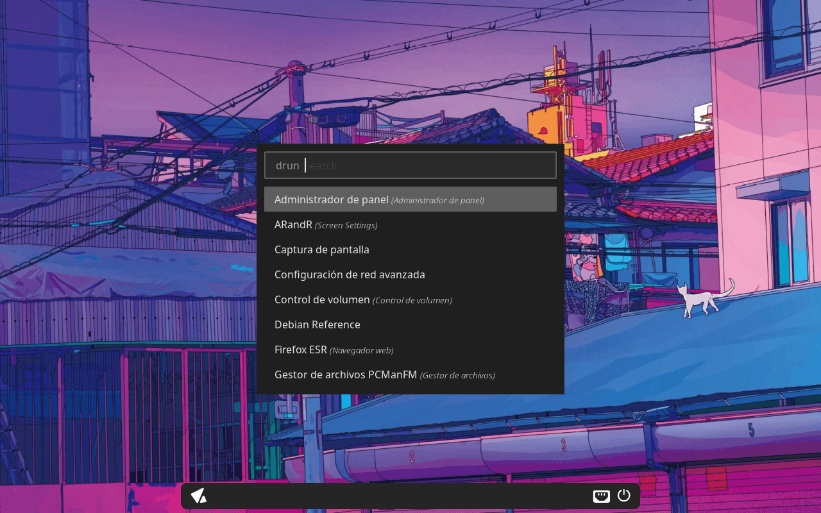This screenshot has height=513, width=821.
Task: Open the power menu icon
Action: coord(624,496)
